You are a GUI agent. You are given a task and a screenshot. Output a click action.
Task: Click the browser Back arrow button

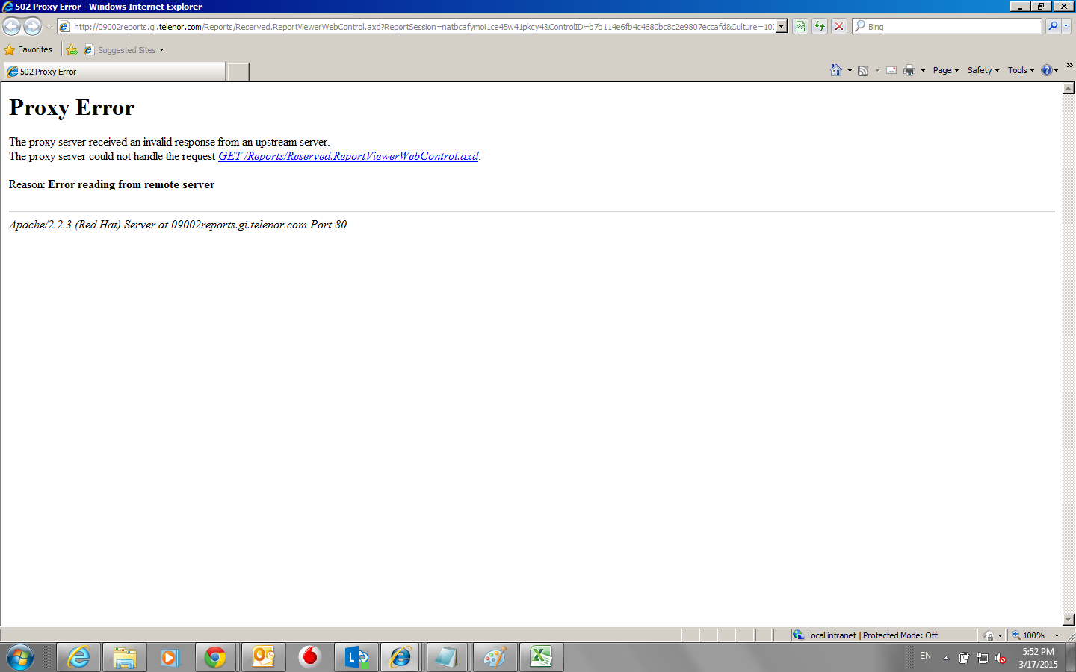click(12, 26)
